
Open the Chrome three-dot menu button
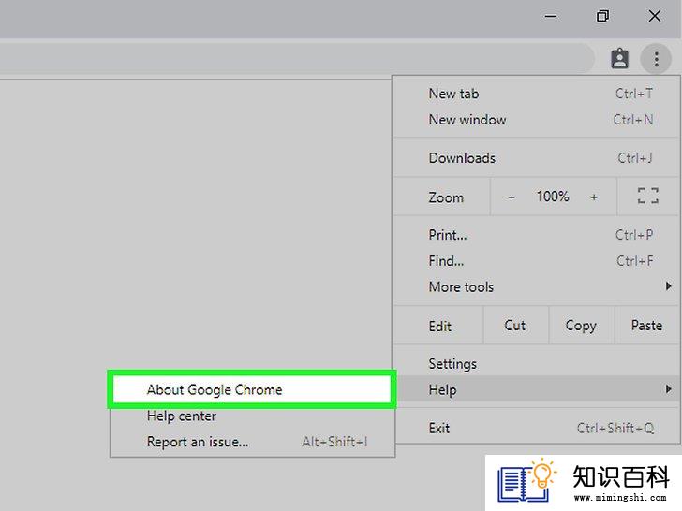point(656,58)
